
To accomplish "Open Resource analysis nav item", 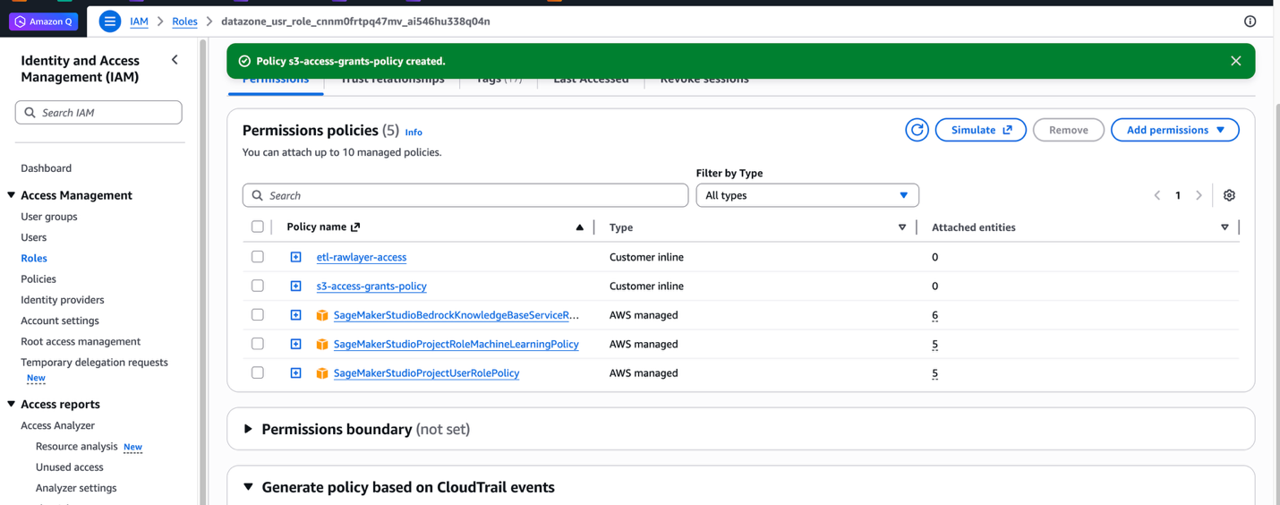I will point(76,446).
